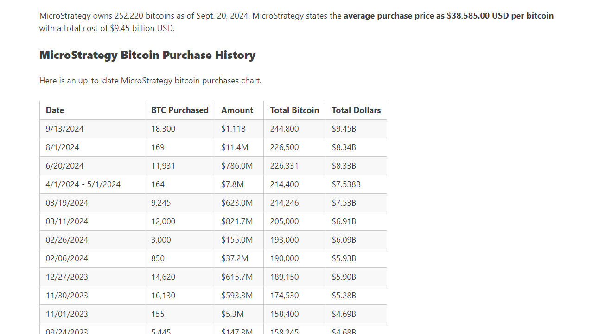Select the 214,400 total bitcoin cell
This screenshot has width=593, height=334.
(294, 184)
